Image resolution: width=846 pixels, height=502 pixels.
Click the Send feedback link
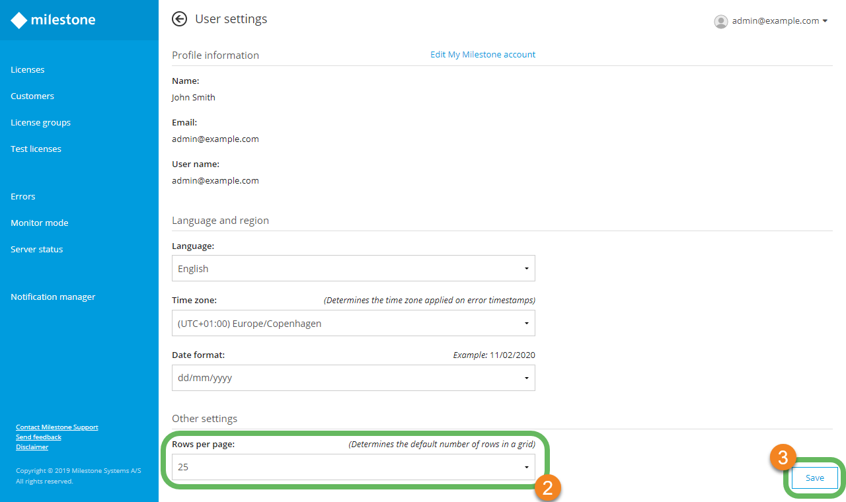[x=38, y=437]
